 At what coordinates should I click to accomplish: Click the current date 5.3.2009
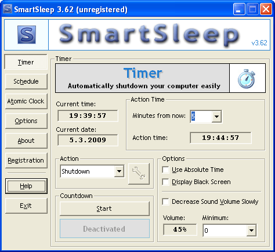coord(88,140)
